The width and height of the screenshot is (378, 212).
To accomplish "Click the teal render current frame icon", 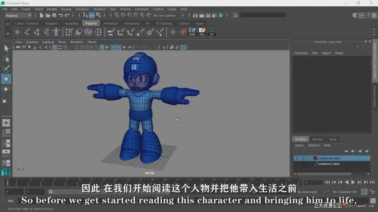I will point(221,15).
